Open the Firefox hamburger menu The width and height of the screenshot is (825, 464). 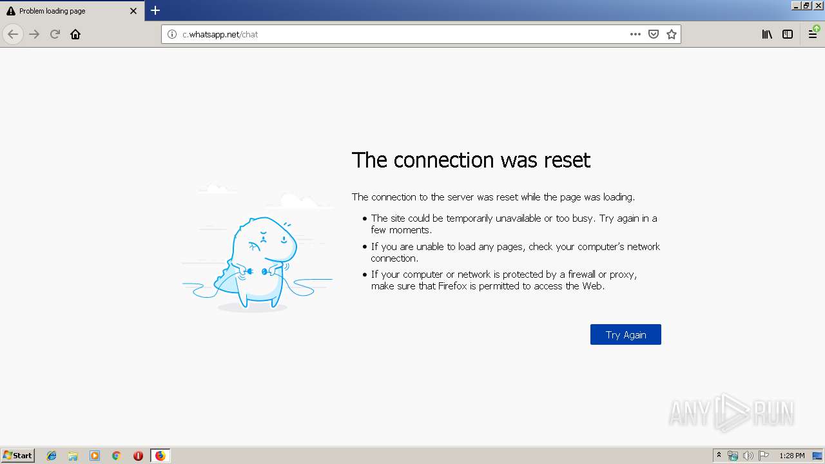click(x=813, y=34)
